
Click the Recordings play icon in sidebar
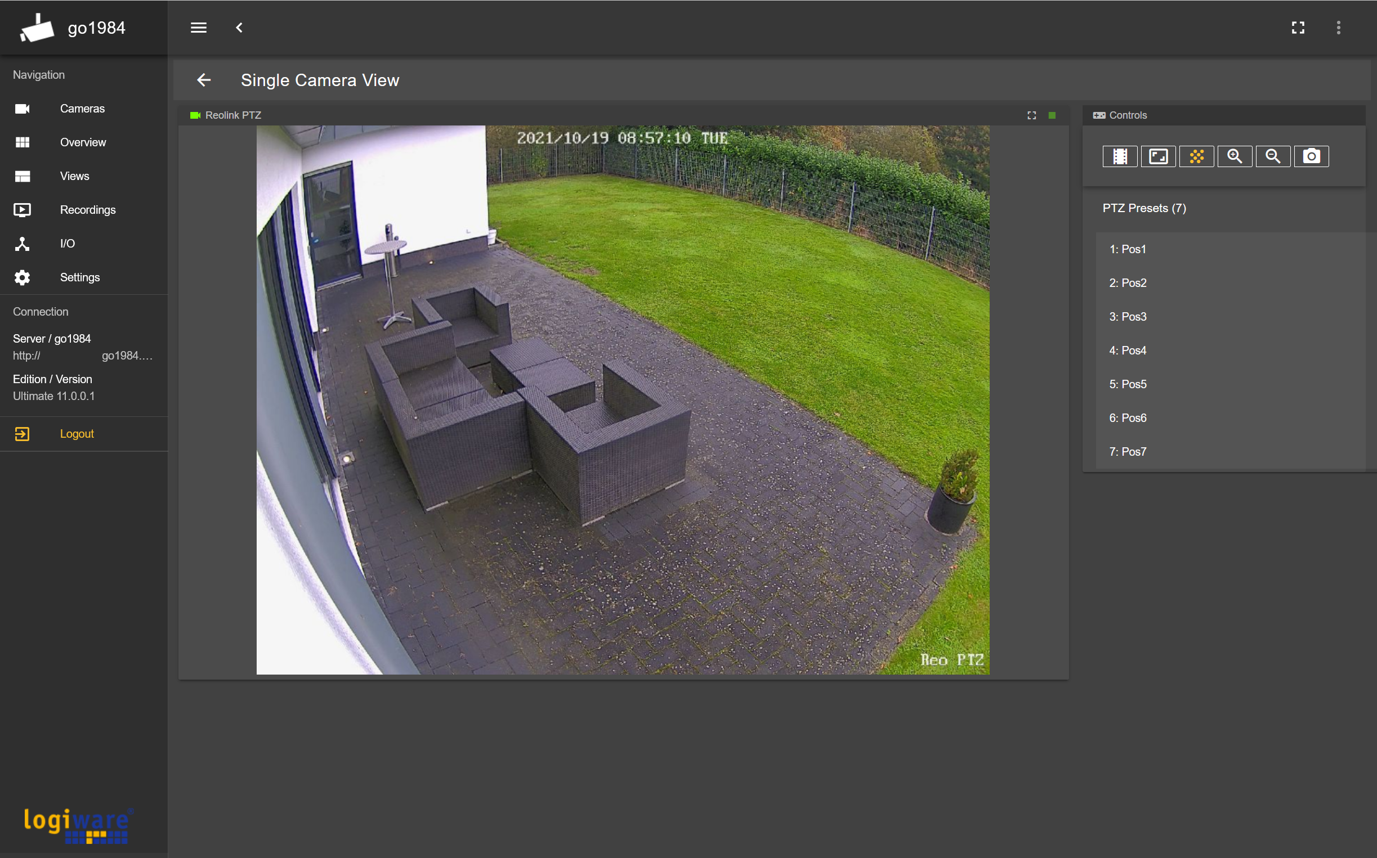coord(22,210)
